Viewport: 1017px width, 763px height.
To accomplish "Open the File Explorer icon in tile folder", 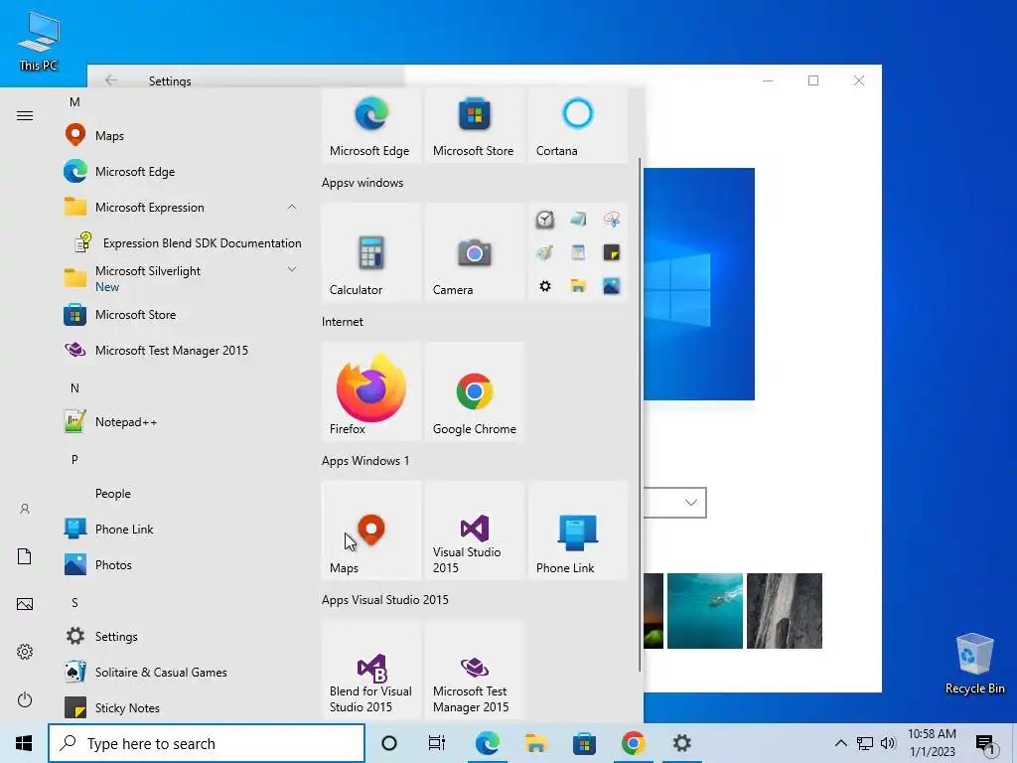I will [x=578, y=285].
